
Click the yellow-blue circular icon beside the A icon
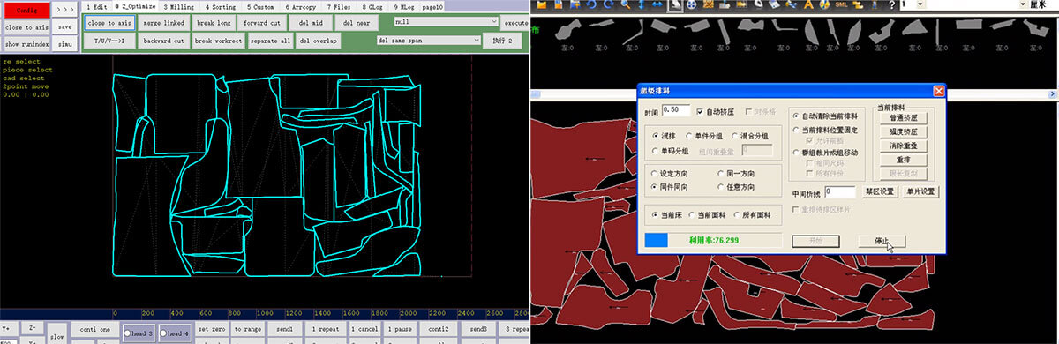point(824,4)
